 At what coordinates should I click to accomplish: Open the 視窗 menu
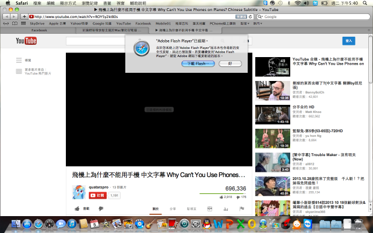[x=121, y=3]
